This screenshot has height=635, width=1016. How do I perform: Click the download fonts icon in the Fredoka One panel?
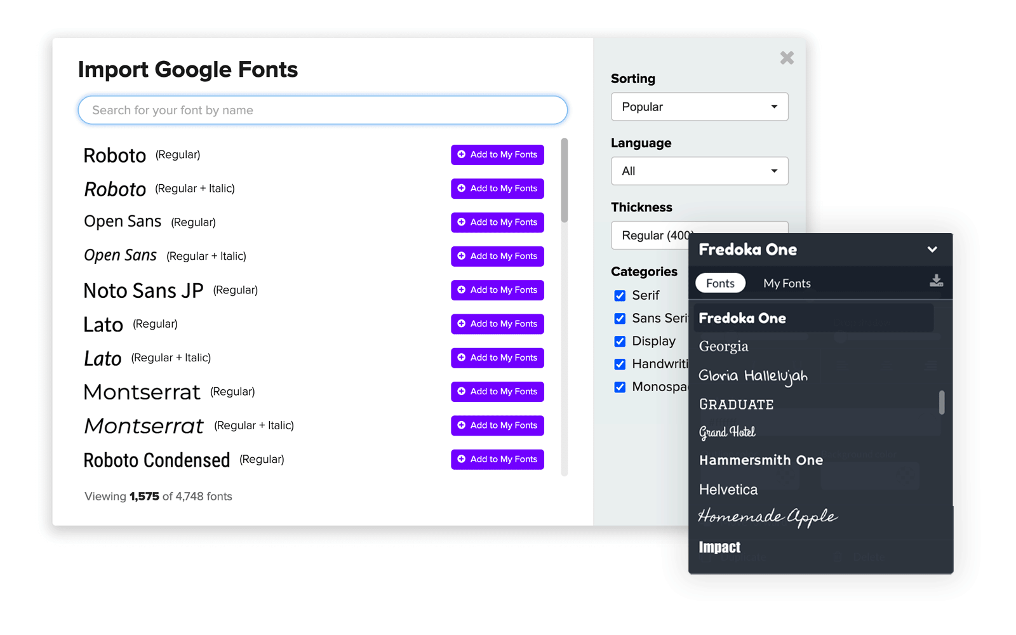936,282
